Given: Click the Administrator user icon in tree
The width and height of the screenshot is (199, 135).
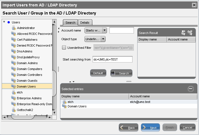Looking at the screenshot, I should pos(13,28).
